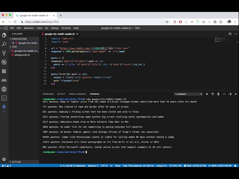The image size is (239, 179).
Task: Go back in browser
Action: pos(3,22)
